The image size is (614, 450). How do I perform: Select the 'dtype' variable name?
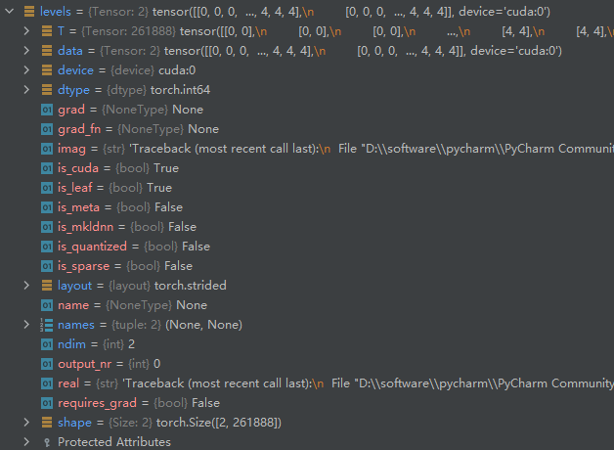point(73,90)
